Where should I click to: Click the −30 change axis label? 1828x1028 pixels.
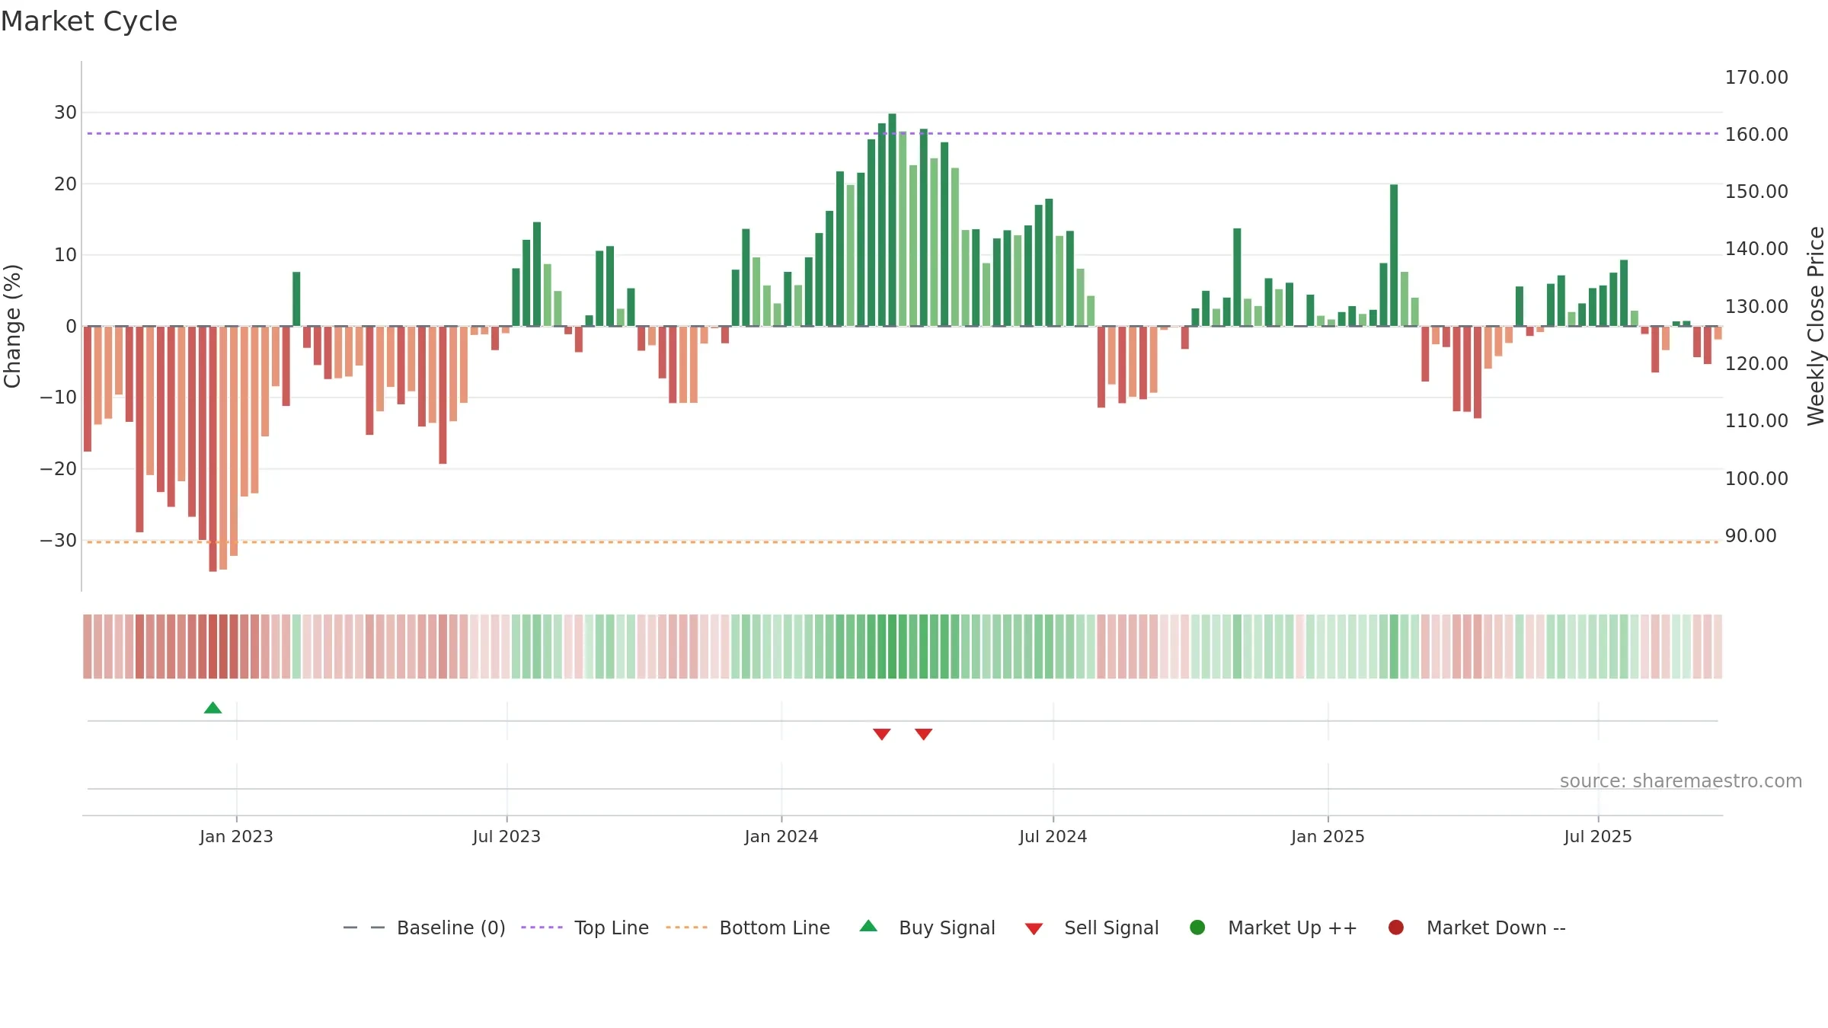tap(59, 541)
